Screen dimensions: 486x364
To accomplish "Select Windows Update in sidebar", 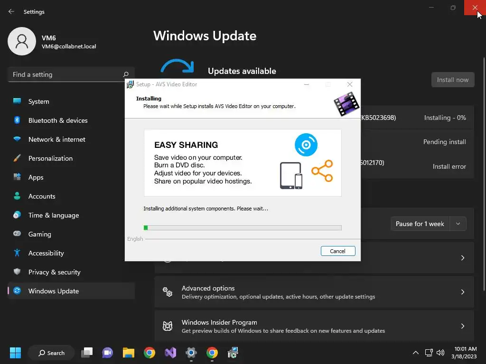I will click(x=71, y=291).
